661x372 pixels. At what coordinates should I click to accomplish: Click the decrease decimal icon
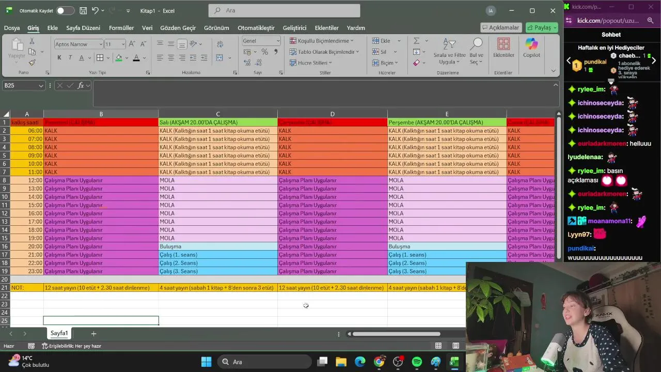(257, 63)
